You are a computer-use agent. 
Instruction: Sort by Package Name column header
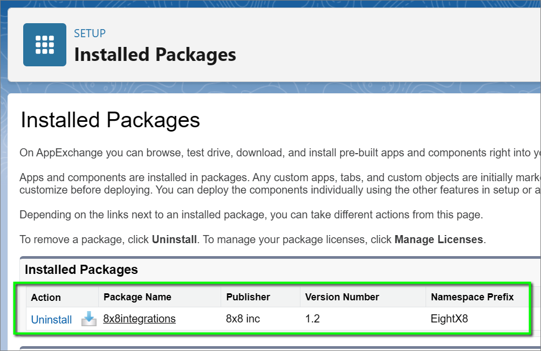point(137,297)
